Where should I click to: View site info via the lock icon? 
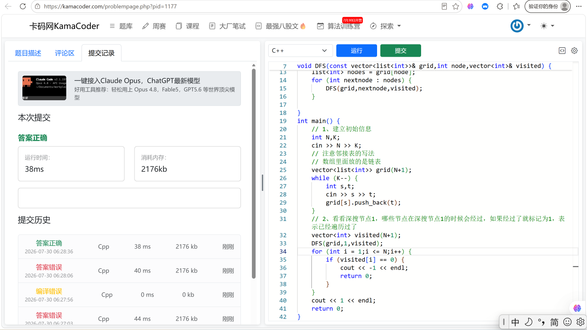point(38,7)
